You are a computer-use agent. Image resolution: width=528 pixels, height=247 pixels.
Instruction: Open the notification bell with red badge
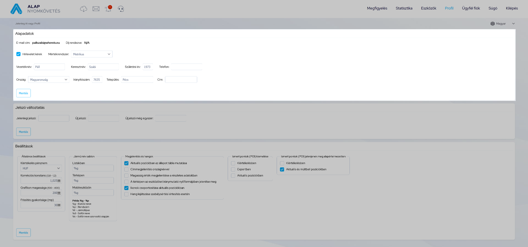pyautogui.click(x=108, y=9)
